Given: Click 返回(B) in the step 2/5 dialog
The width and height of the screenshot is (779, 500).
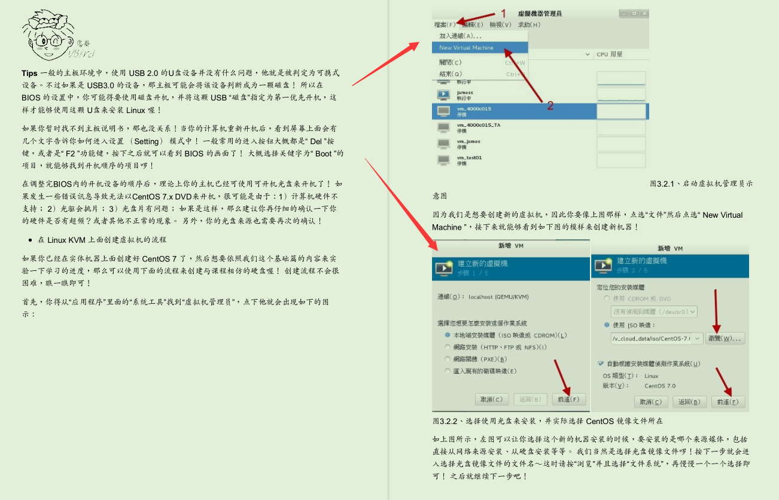Looking at the screenshot, I should [x=689, y=402].
